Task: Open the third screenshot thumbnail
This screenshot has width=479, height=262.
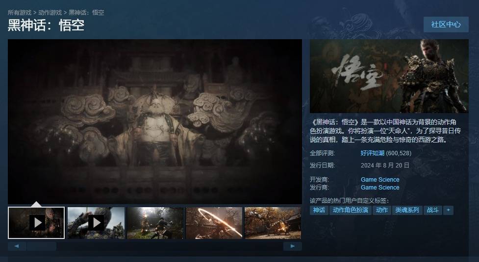Action: click(x=155, y=223)
